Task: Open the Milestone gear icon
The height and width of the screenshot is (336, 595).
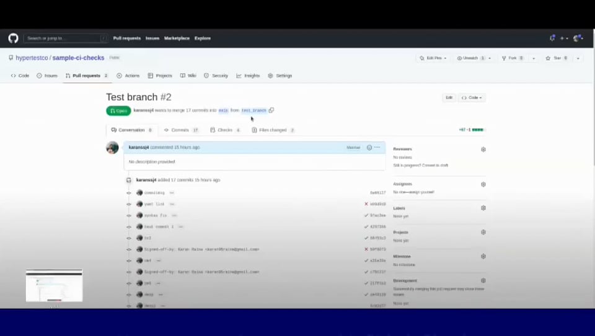Action: tap(483, 256)
